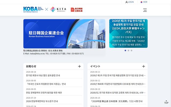Click the お知らせ section heading

pos(31,66)
